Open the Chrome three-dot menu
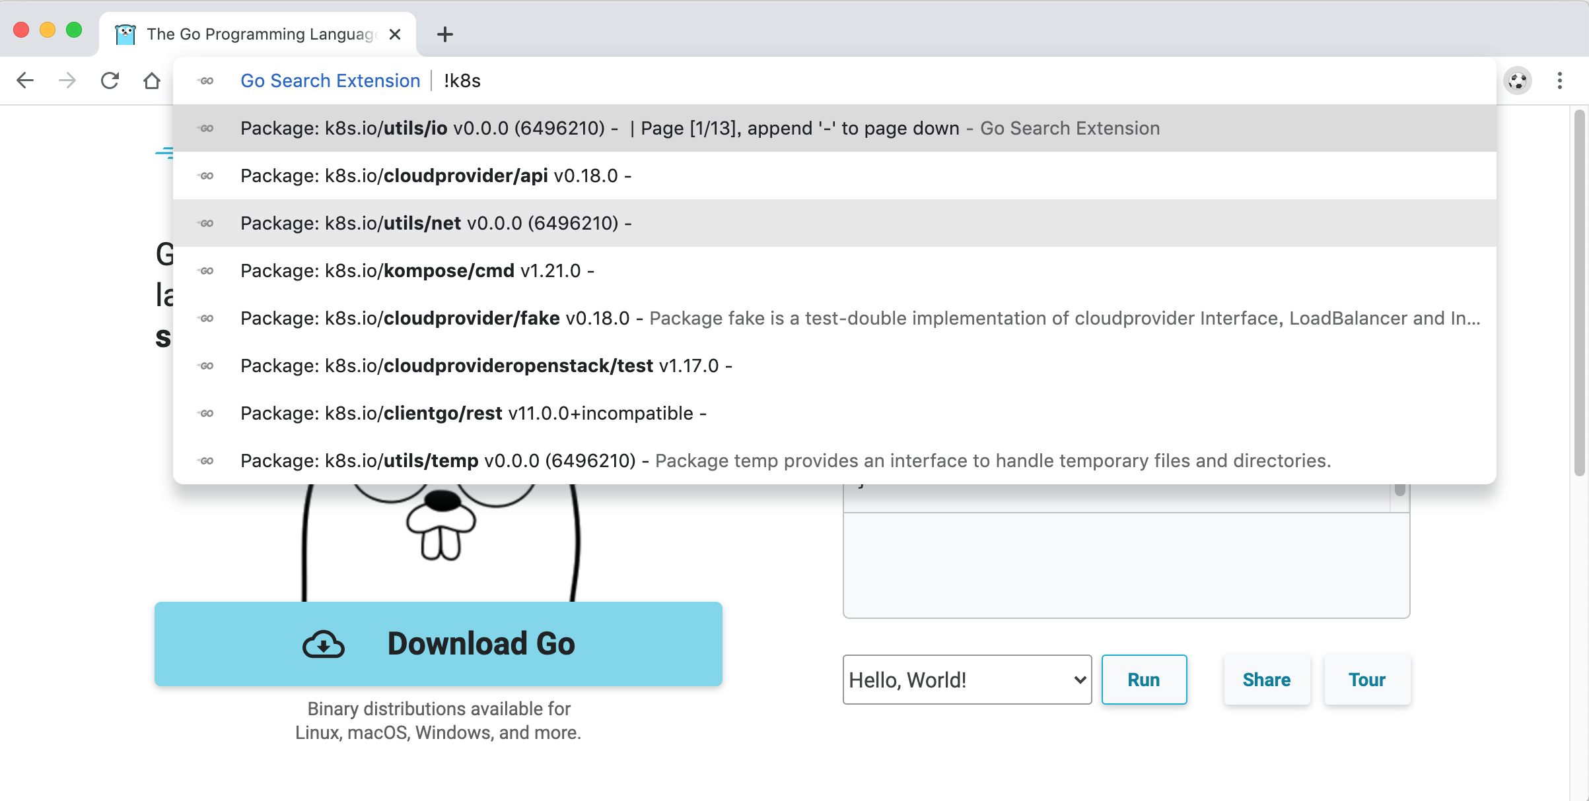The height and width of the screenshot is (801, 1589). 1560,80
